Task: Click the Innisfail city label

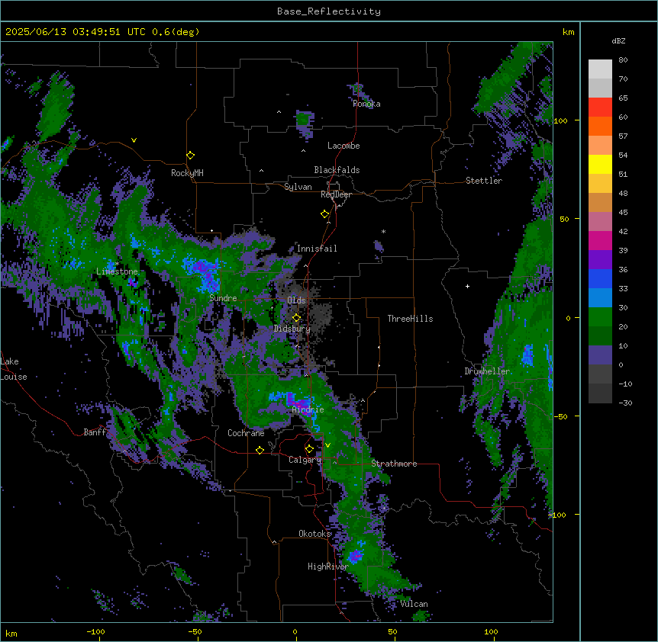Action: 317,249
